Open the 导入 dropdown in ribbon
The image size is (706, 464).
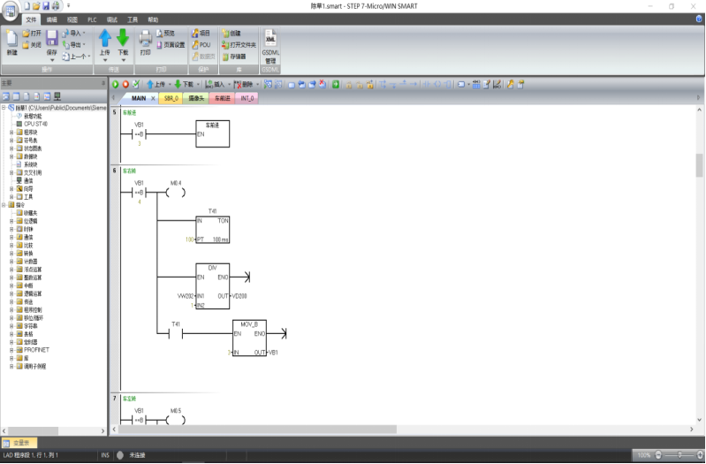tap(76, 34)
